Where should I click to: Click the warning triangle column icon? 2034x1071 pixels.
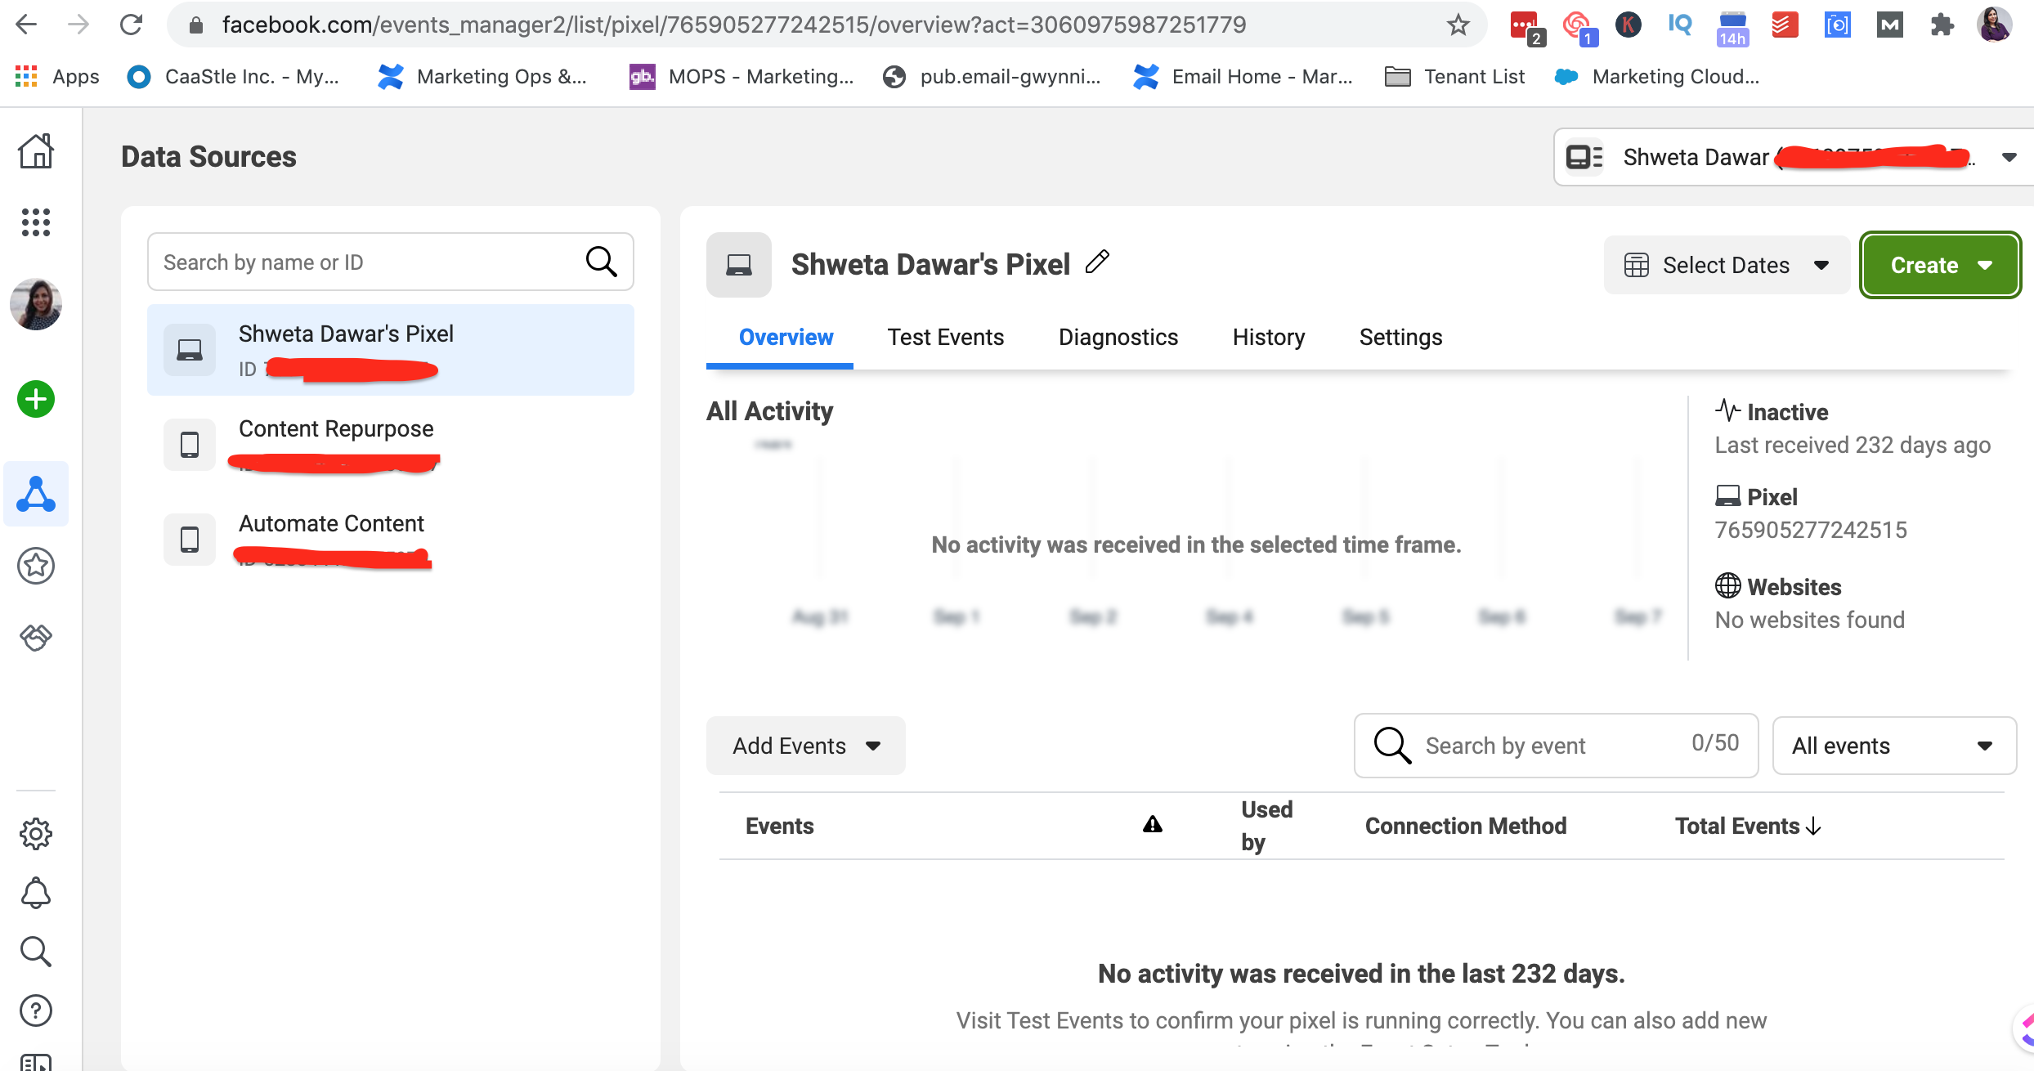coord(1153,824)
